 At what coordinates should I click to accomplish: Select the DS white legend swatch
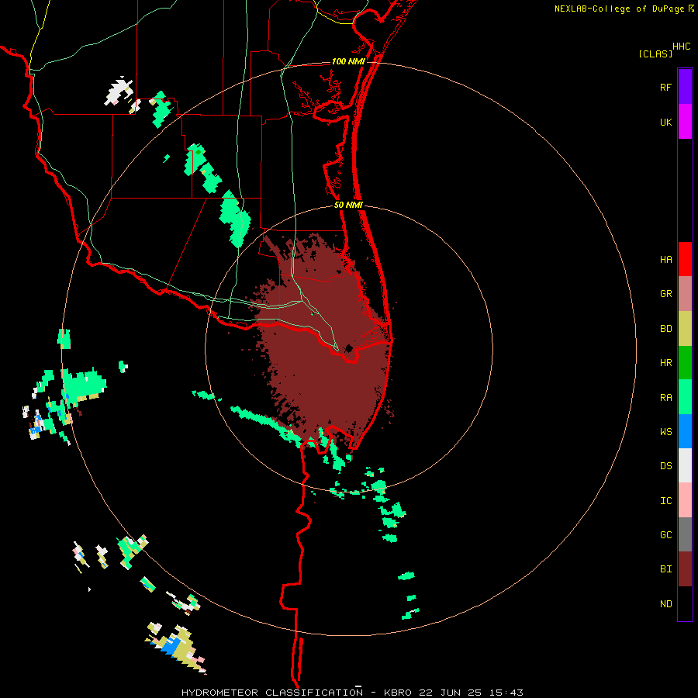coord(685,465)
